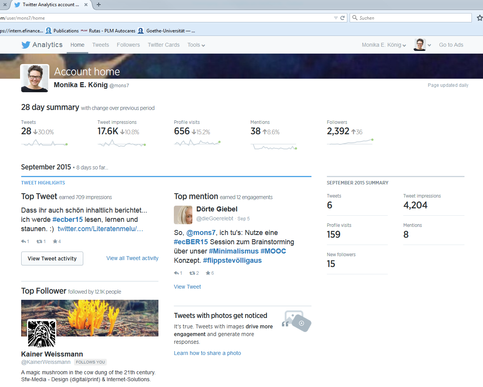
Task: Open the profile avatar menu in navbar
Action: (x=422, y=45)
